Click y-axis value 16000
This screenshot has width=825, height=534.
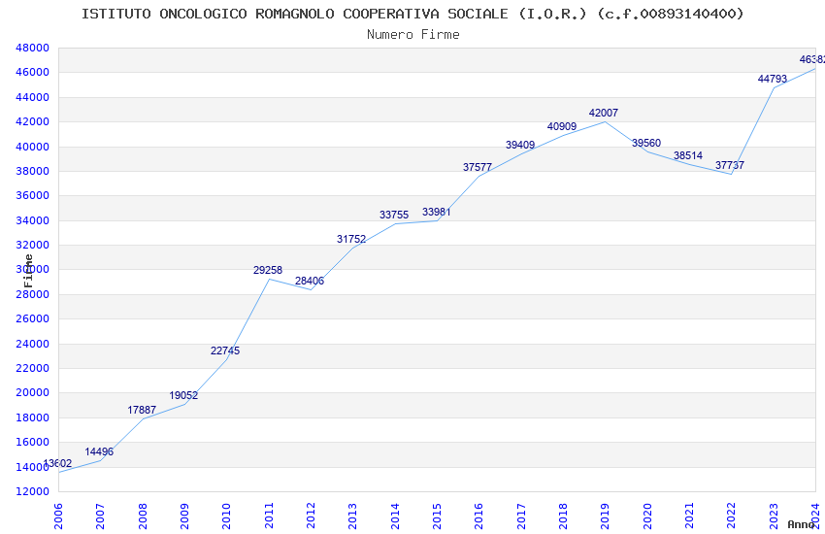click(33, 442)
